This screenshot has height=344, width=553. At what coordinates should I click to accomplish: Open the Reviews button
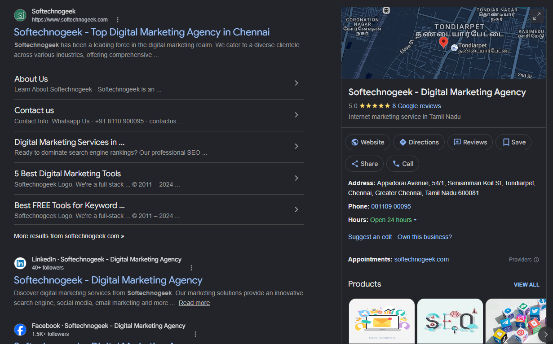click(470, 142)
